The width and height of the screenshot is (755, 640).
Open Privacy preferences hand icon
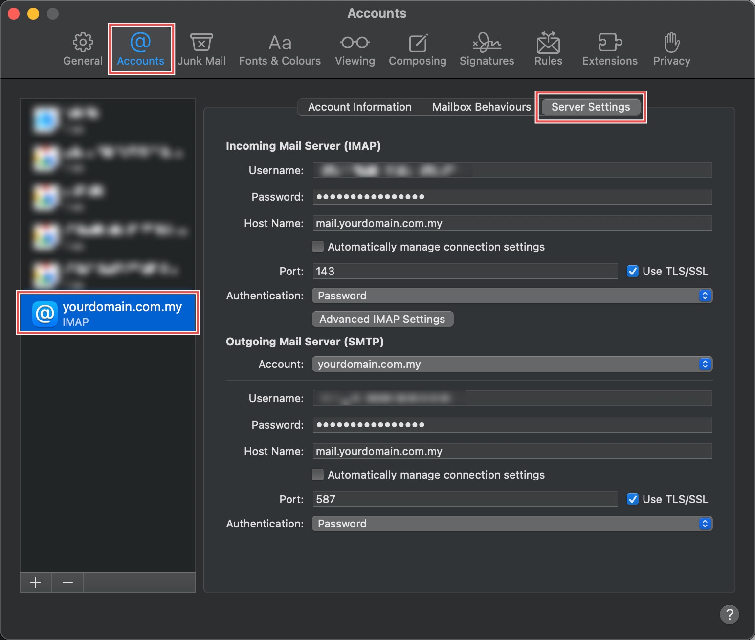(x=671, y=43)
